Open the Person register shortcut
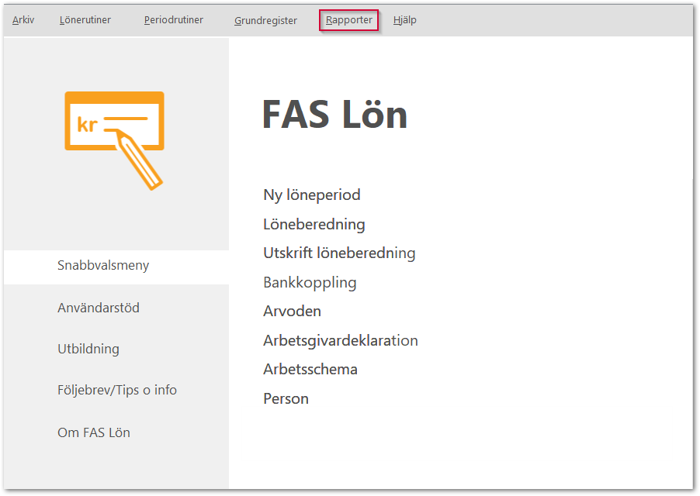Viewport: 700px width, 496px height. pyautogui.click(x=286, y=399)
